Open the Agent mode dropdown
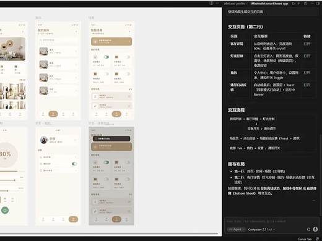 pyautogui.click(x=236, y=229)
